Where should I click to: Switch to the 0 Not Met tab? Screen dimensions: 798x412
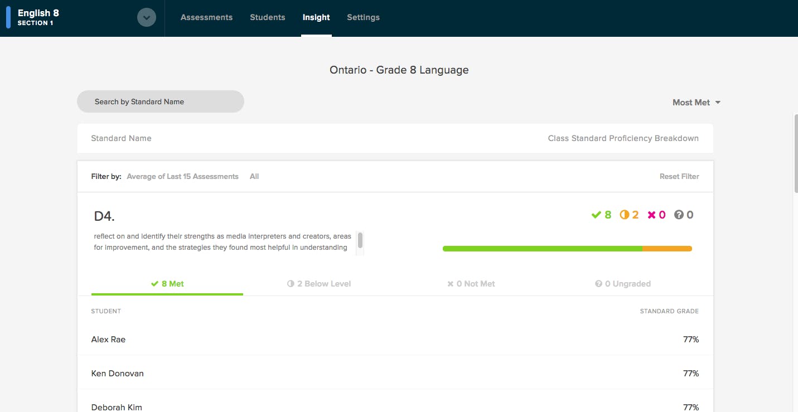click(471, 284)
